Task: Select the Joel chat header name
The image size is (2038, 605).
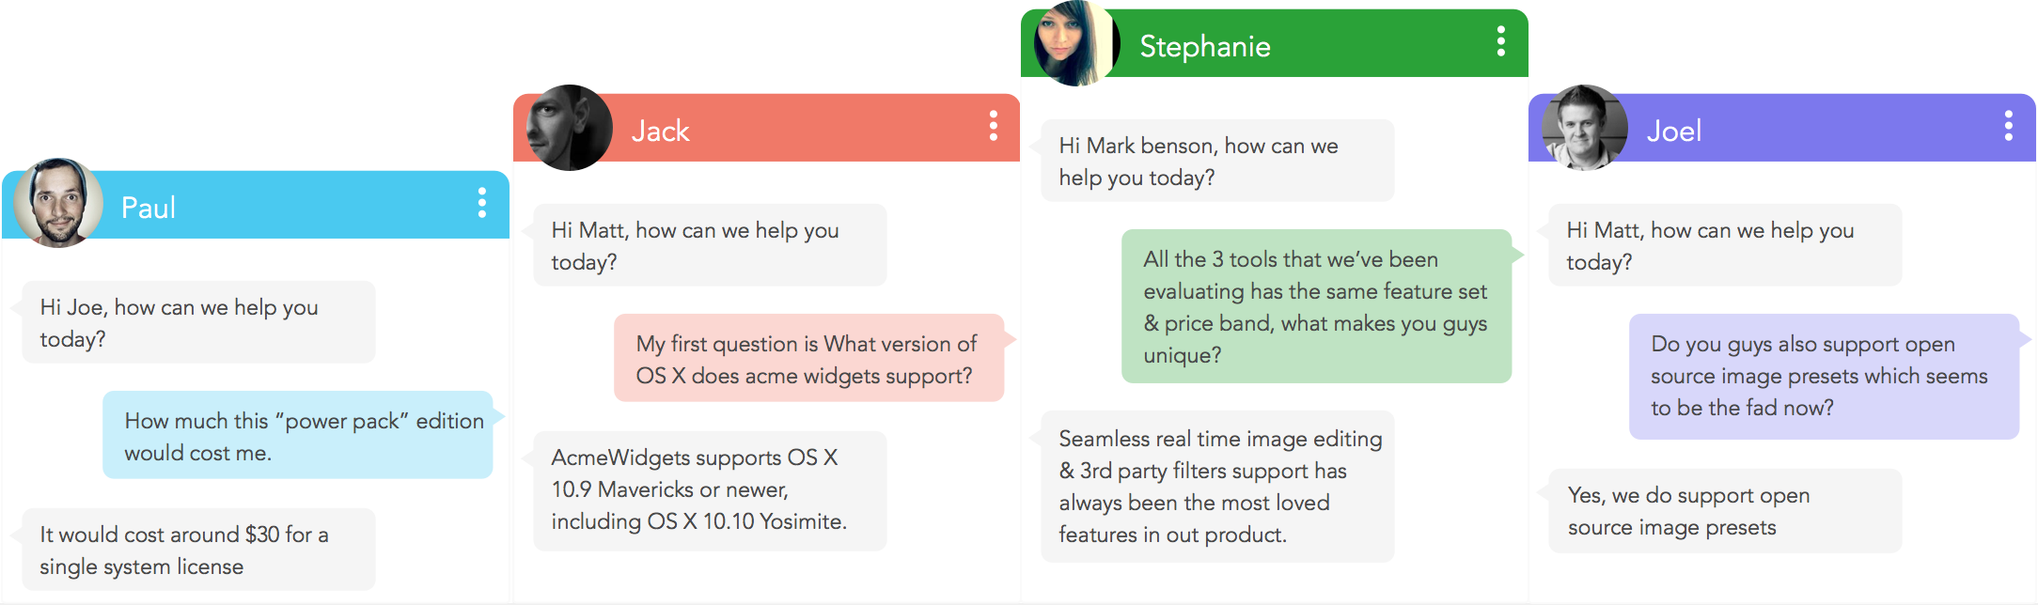Action: 1673,131
